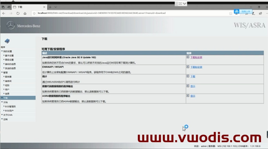Screen dimensions: 268x149
Task: Open 维修间 in sidebar
Action: 8,81
